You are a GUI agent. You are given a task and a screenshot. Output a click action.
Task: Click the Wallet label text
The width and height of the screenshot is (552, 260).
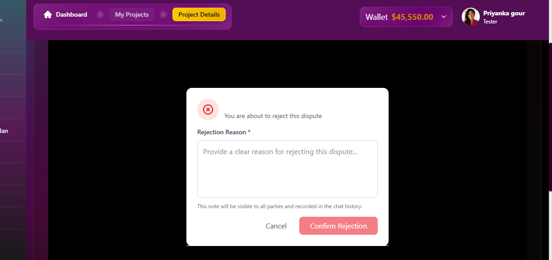376,17
